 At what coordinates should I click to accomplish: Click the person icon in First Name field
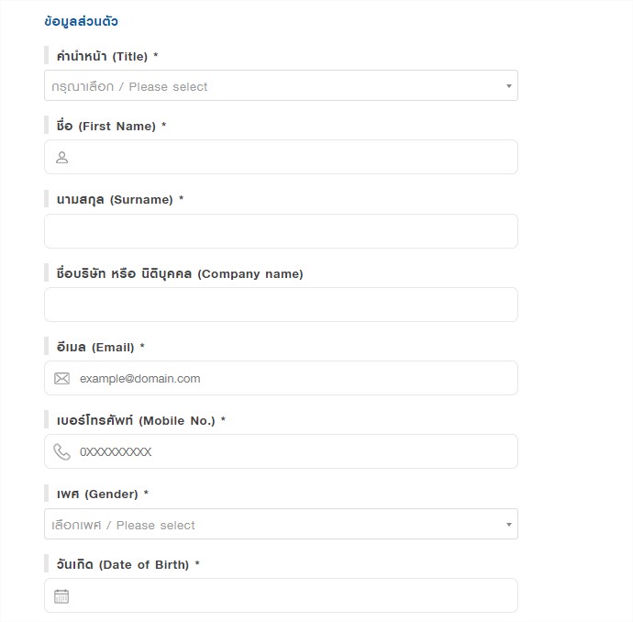(x=61, y=158)
